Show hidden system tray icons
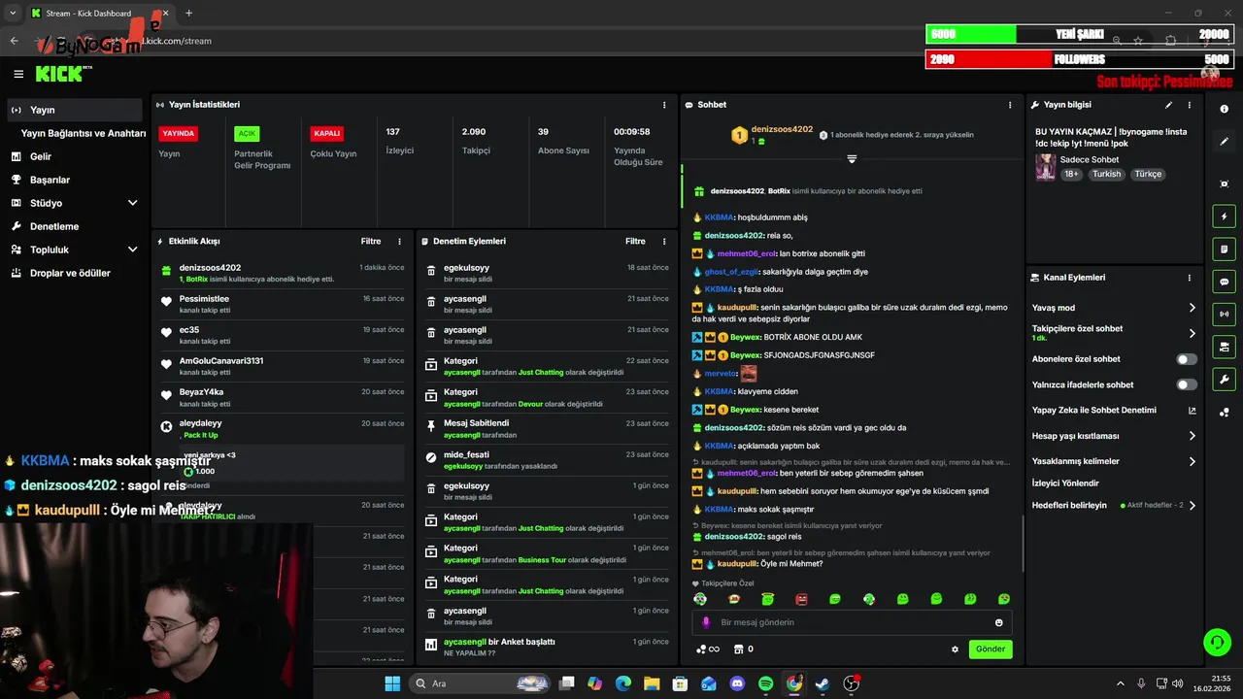The height and width of the screenshot is (699, 1243). (x=1122, y=683)
